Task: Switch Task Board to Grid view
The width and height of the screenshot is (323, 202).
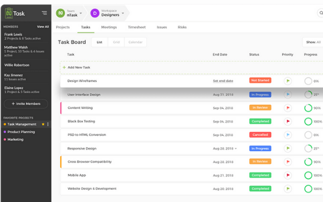Action: coord(116,42)
